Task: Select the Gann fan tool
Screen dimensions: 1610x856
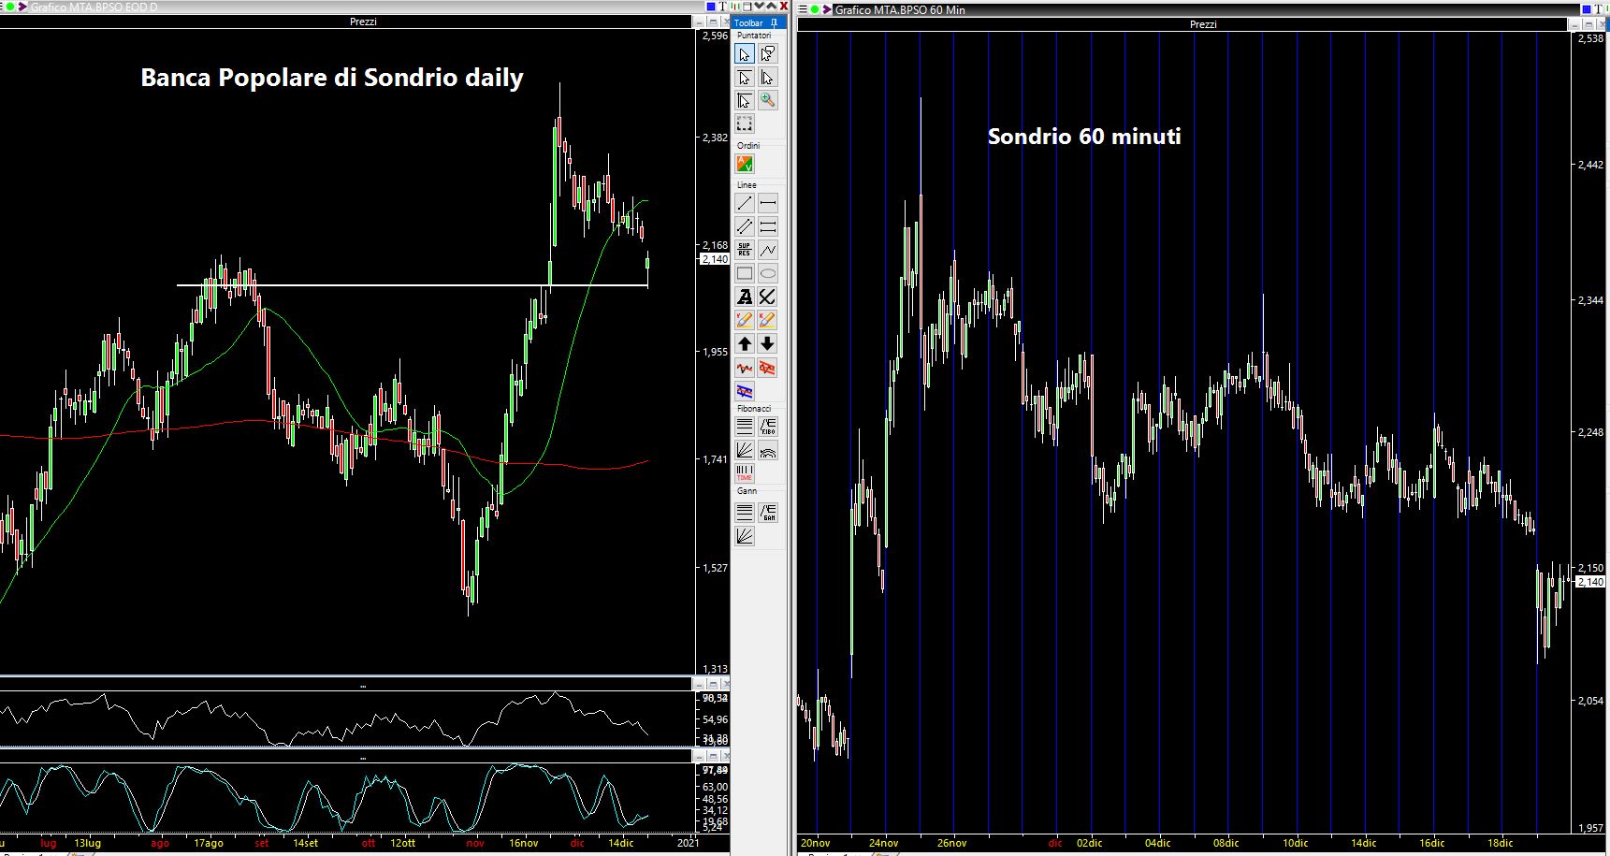Action: 745,536
